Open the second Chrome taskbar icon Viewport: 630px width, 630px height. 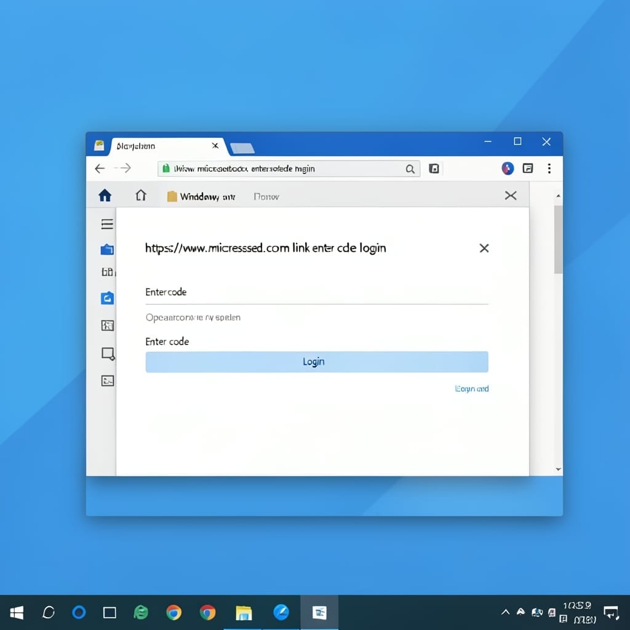pyautogui.click(x=207, y=613)
